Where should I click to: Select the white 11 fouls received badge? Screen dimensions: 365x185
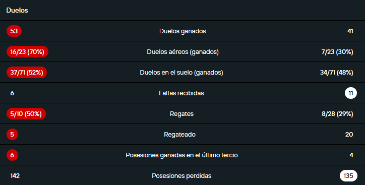pos(350,93)
